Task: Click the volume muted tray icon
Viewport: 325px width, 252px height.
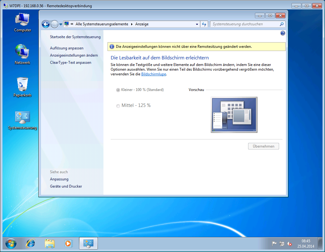Action: (x=290, y=244)
